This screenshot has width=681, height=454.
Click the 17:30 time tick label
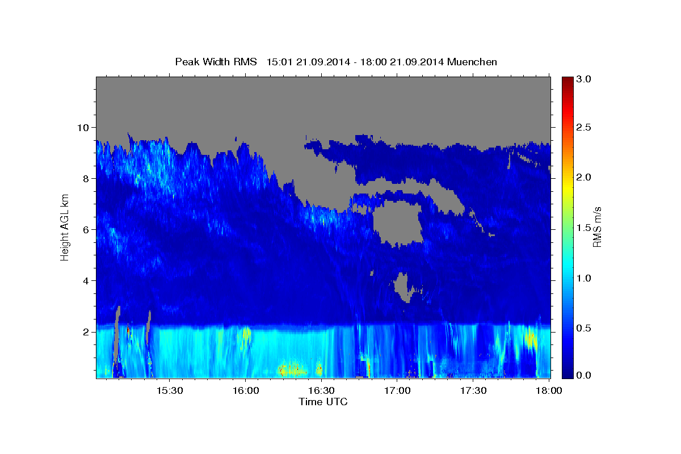click(473, 390)
